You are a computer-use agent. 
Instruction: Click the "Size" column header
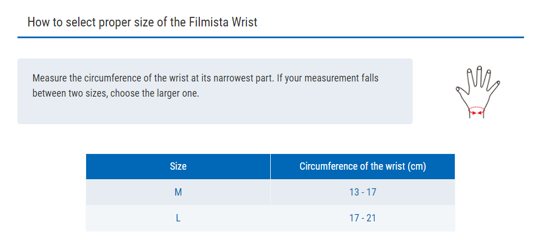click(178, 166)
